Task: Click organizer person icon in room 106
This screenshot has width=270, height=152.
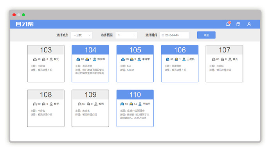Action: (184, 59)
